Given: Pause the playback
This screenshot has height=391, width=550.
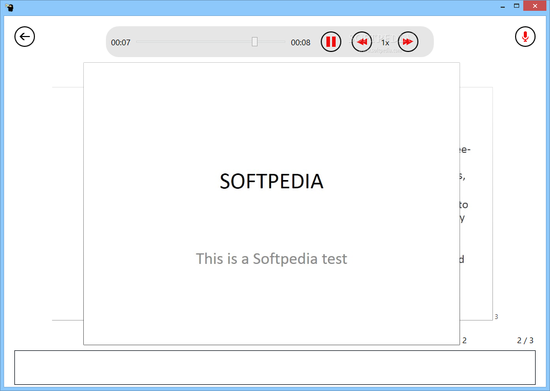Looking at the screenshot, I should 331,42.
